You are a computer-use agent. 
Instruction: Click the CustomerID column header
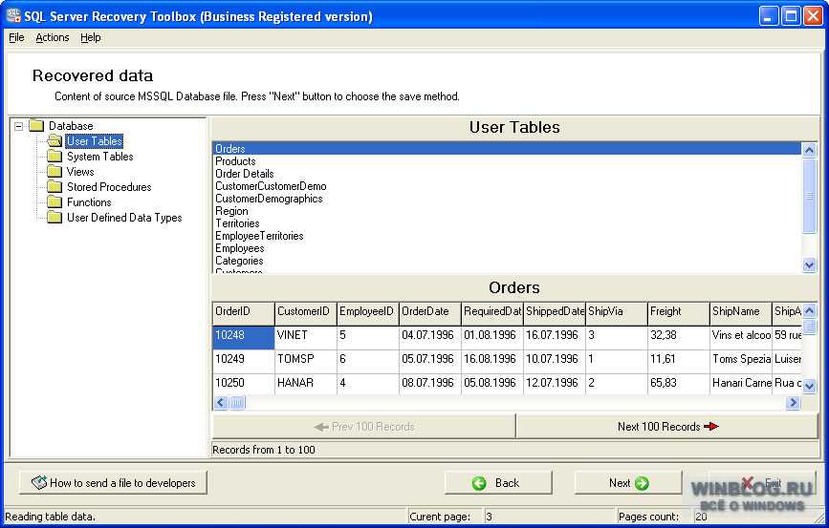pyautogui.click(x=306, y=313)
